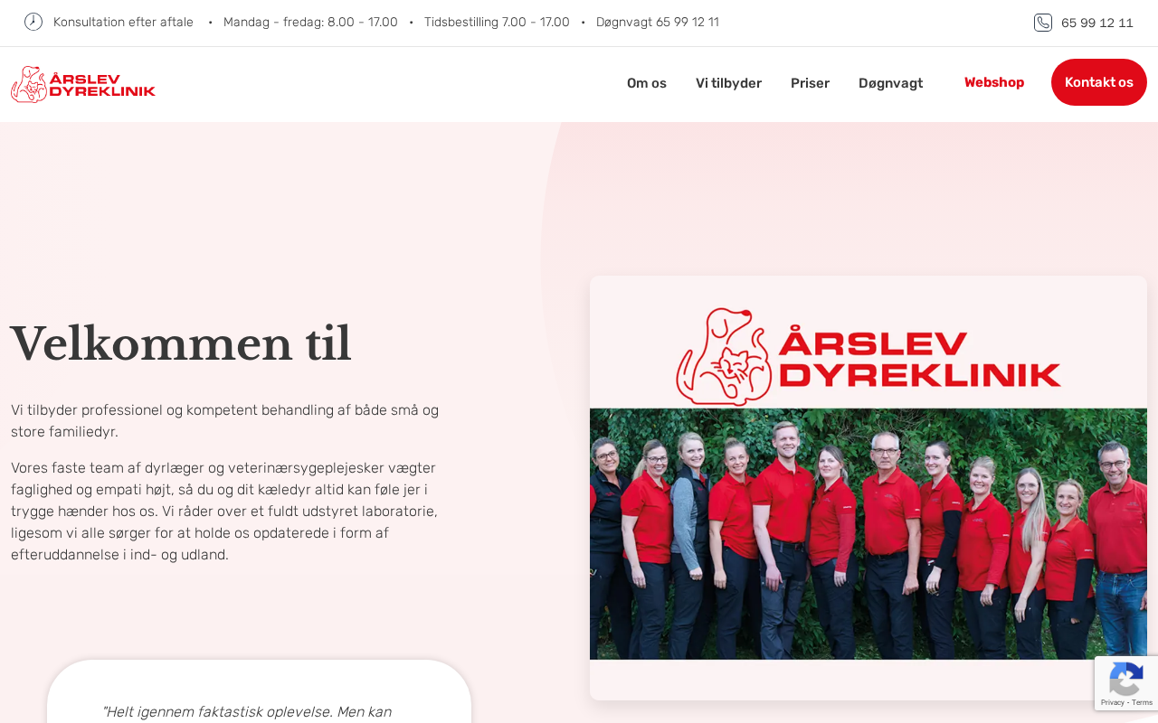Image resolution: width=1158 pixels, height=723 pixels.
Task: Click the phone icon beside 65 99 12 11
Action: point(1043,23)
